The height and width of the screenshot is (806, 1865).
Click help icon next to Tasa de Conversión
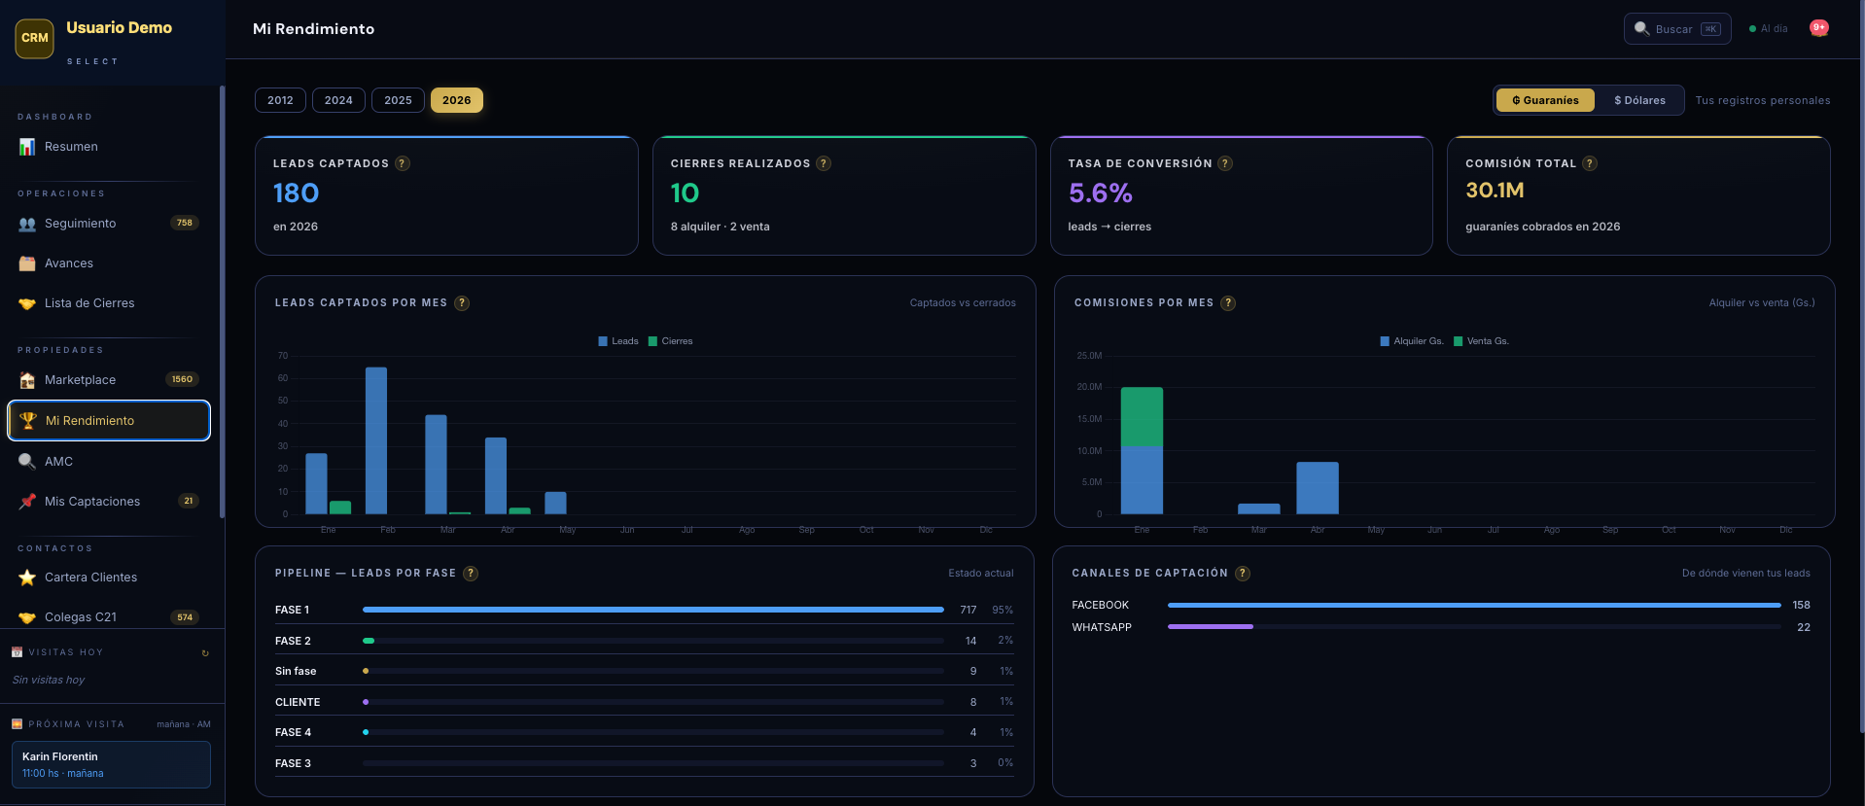pos(1225,163)
